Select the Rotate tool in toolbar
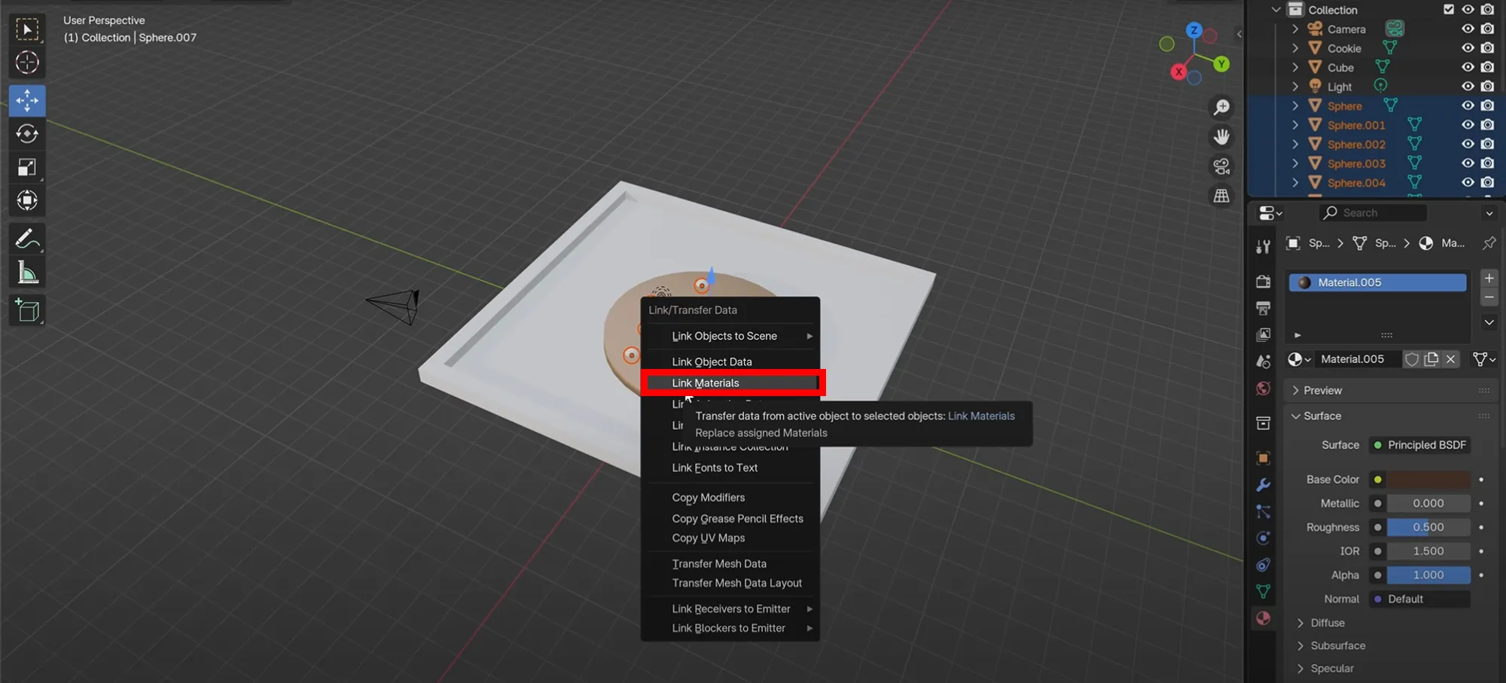This screenshot has width=1506, height=683. [x=27, y=134]
